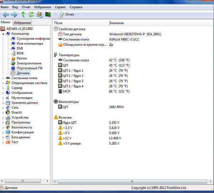Open the Избранное menu in menu bar
This screenshot has width=214, height=193.
tap(42, 7)
